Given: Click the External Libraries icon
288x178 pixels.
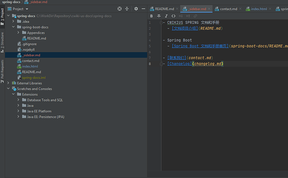Looking at the screenshot, I should click(14, 83).
